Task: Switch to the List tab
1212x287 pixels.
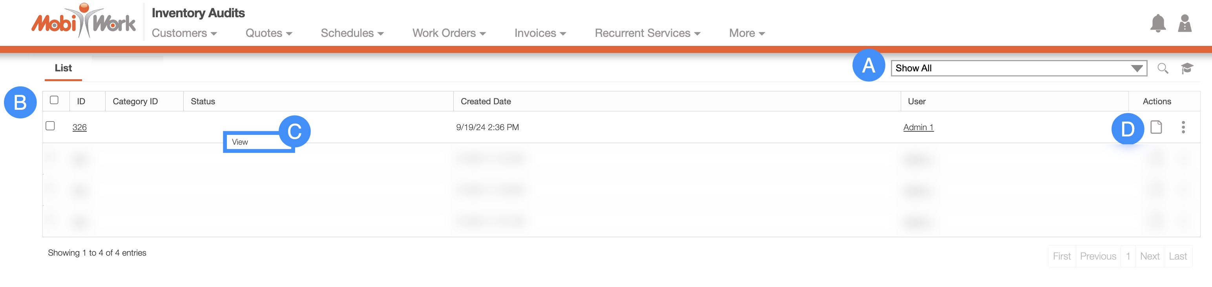Action: pos(63,69)
